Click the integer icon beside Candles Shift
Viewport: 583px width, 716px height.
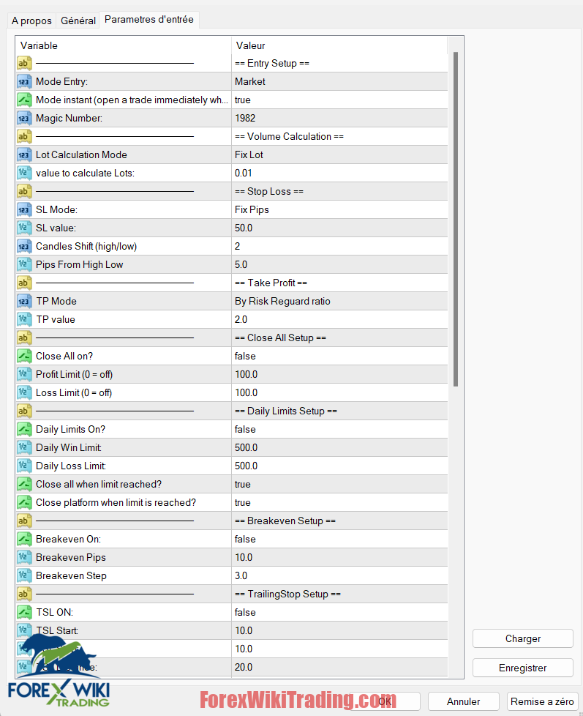click(x=24, y=246)
